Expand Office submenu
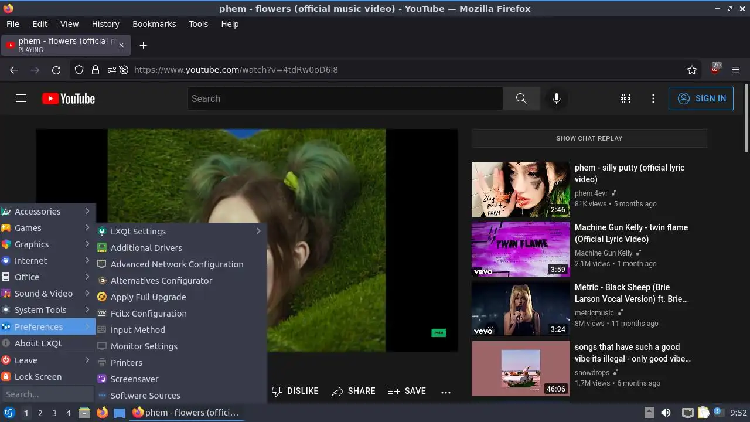The width and height of the screenshot is (750, 422). click(x=47, y=277)
